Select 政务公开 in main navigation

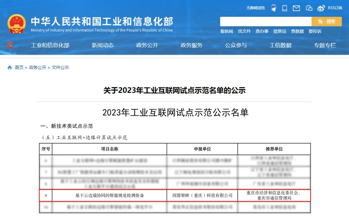(147, 45)
